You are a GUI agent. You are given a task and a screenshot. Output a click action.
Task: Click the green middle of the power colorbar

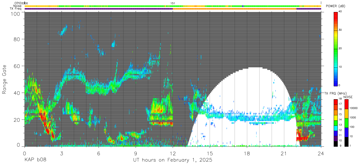[335, 48]
